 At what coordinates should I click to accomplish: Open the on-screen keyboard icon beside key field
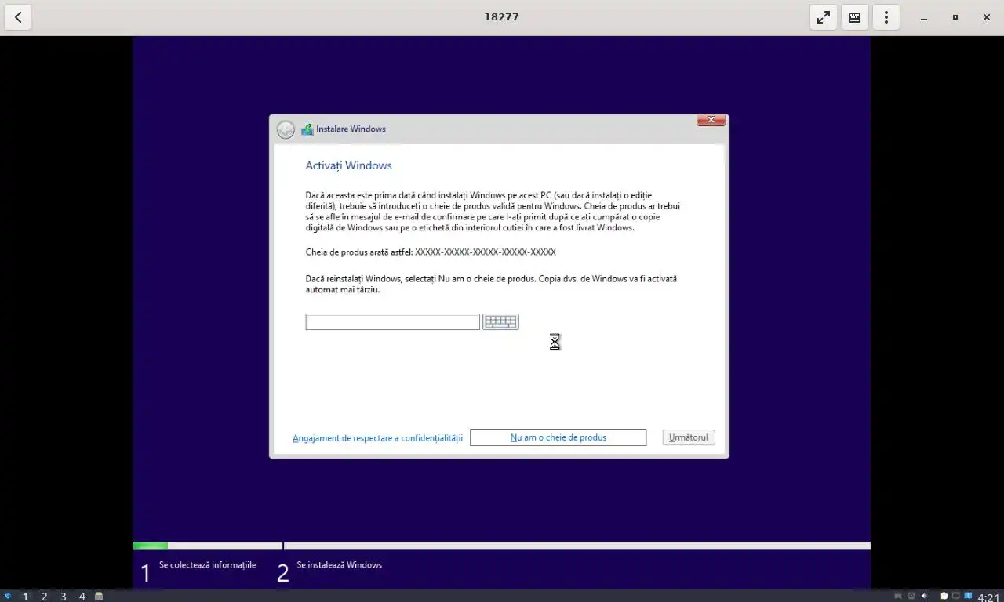tap(500, 321)
